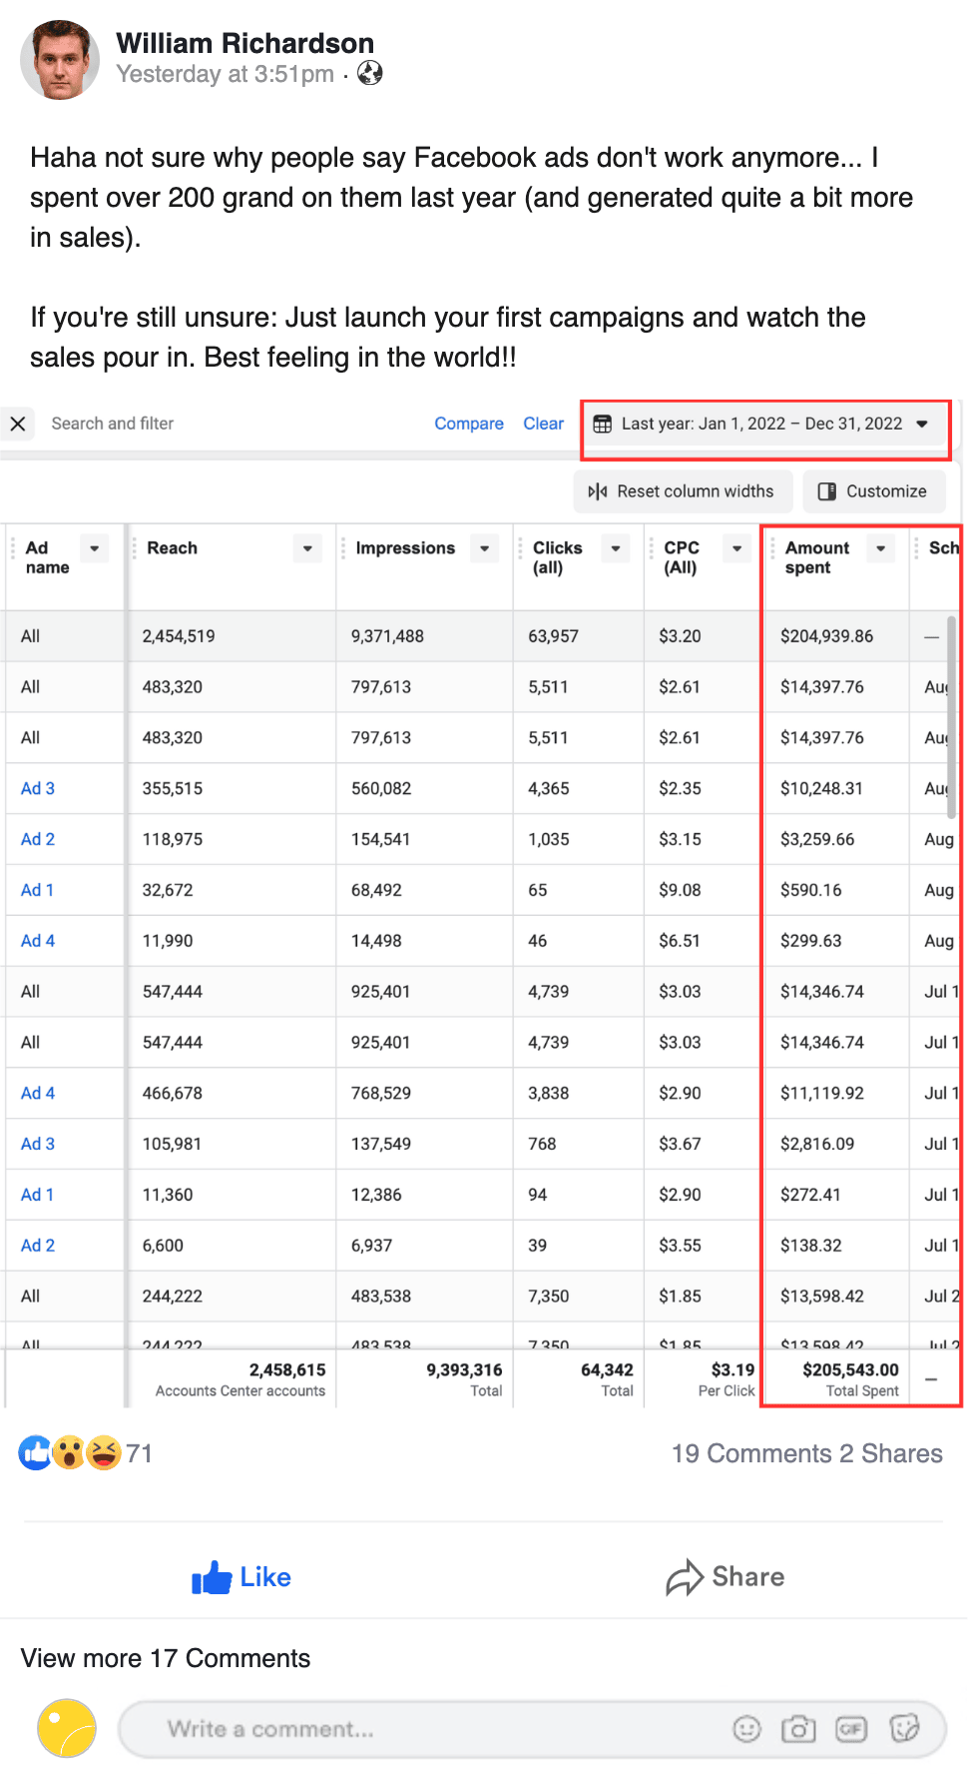Viewport: 968px width, 1776px height.
Task: Open the 19 Comments link
Action: pos(751,1453)
